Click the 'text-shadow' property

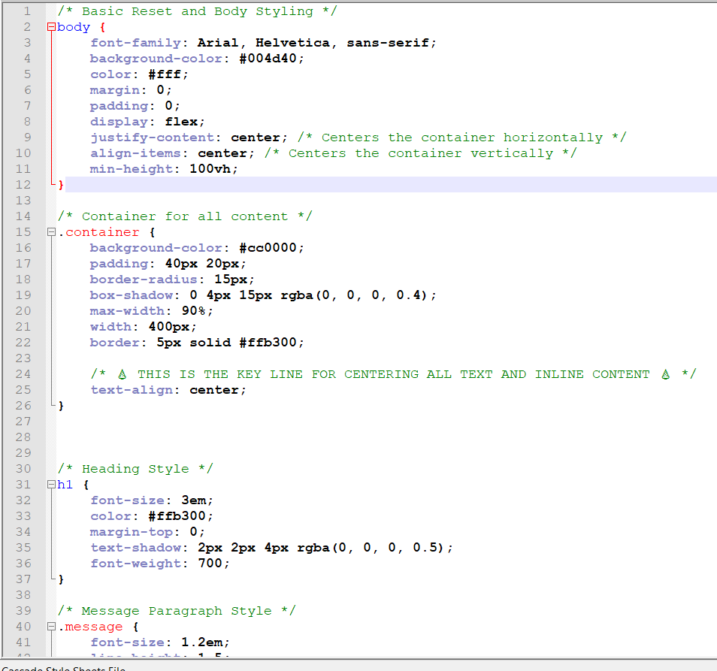pyautogui.click(x=136, y=548)
